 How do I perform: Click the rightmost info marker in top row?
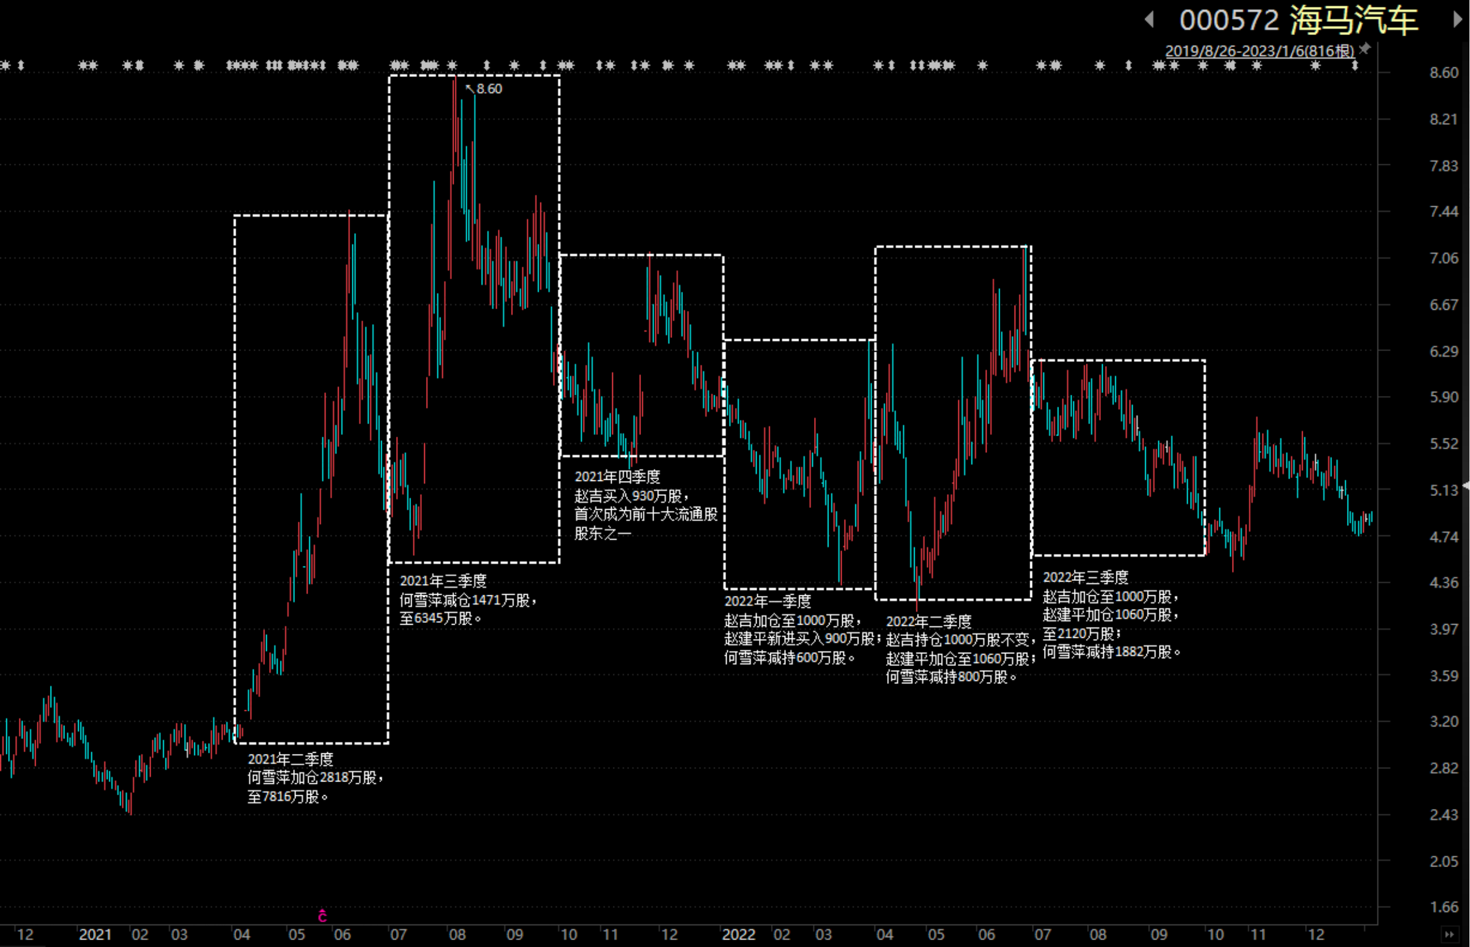point(1354,65)
